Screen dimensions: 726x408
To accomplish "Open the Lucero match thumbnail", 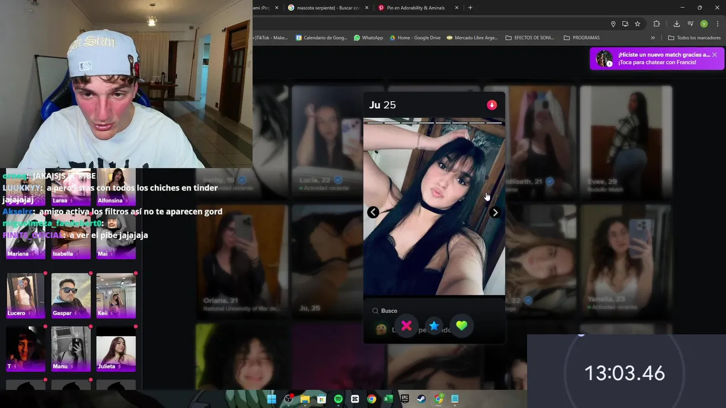I will [x=26, y=295].
